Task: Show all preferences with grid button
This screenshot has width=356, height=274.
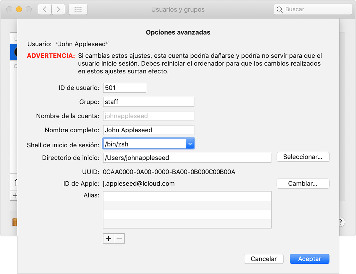Action: [78, 9]
